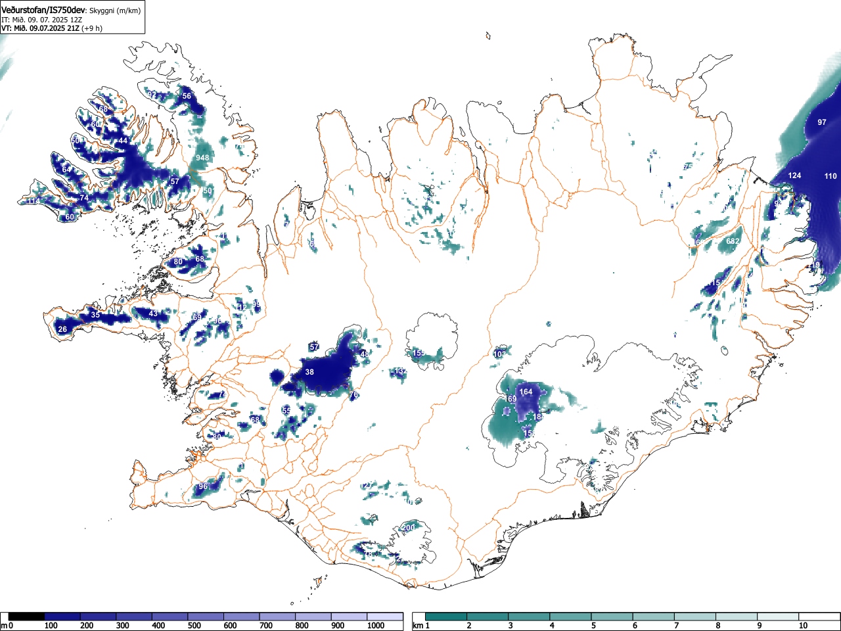Select the 5–6 km teal legend swatch
The width and height of the screenshot is (841, 631).
(612, 617)
